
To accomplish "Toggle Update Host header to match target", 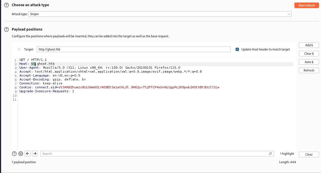I will 237,49.
